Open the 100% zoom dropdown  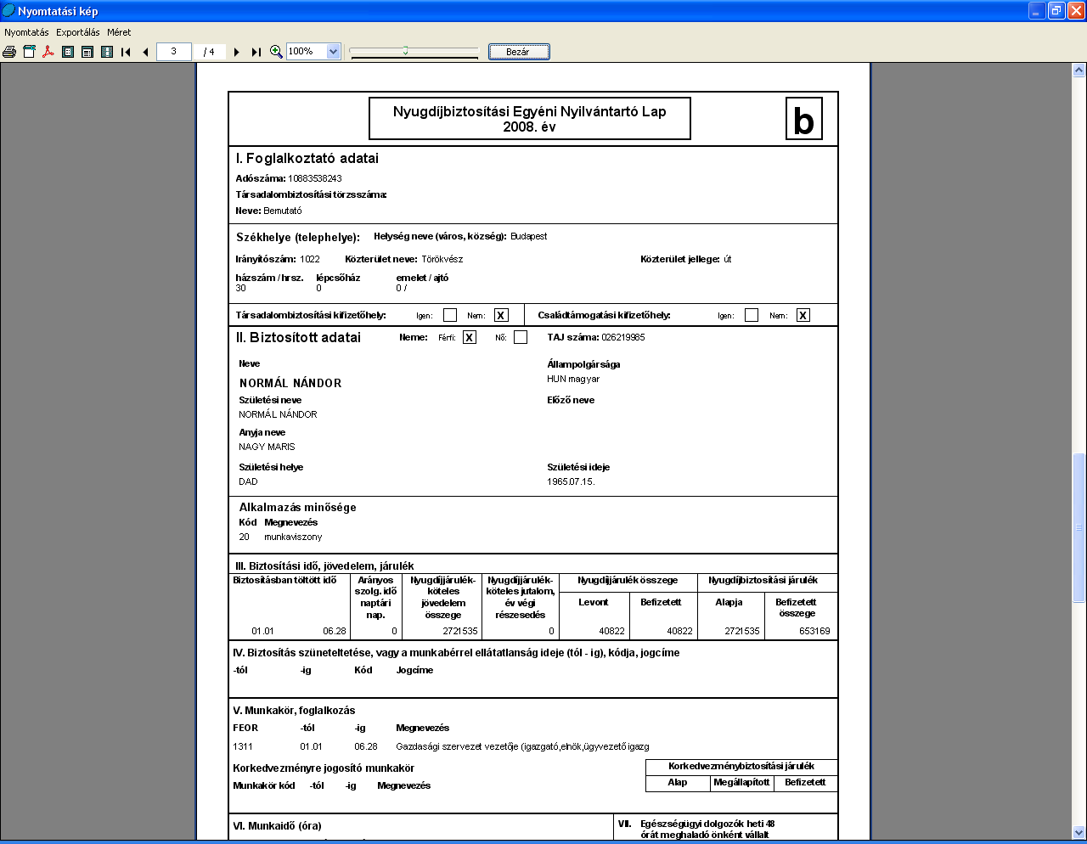[x=333, y=52]
